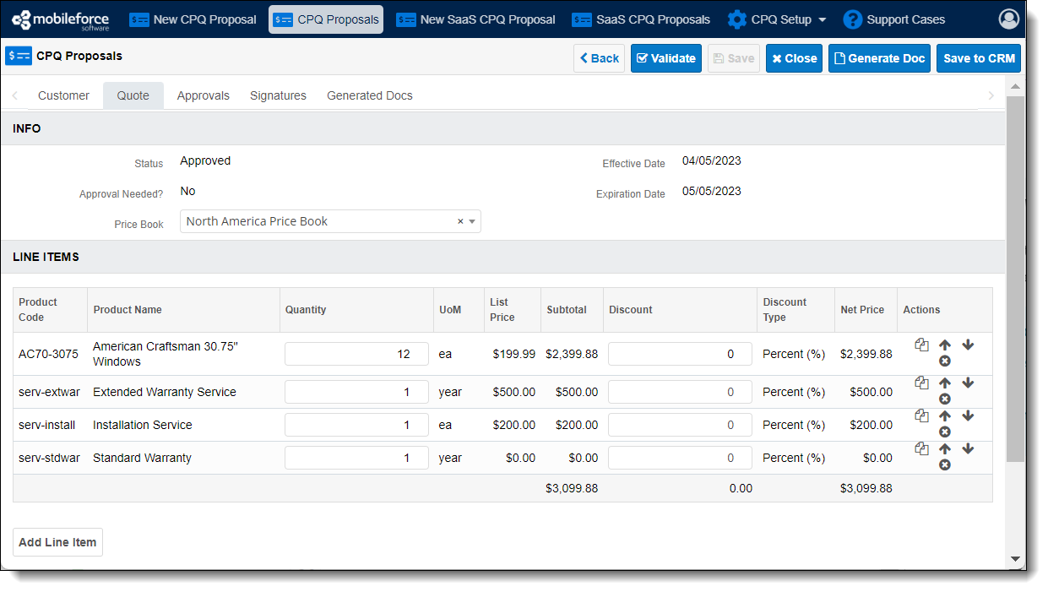Click the mobileforce software logo
This screenshot has height=592, width=1048.
click(62, 19)
